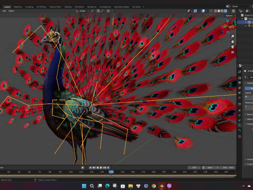Open the snapping options dropdown

[x=103, y=11]
